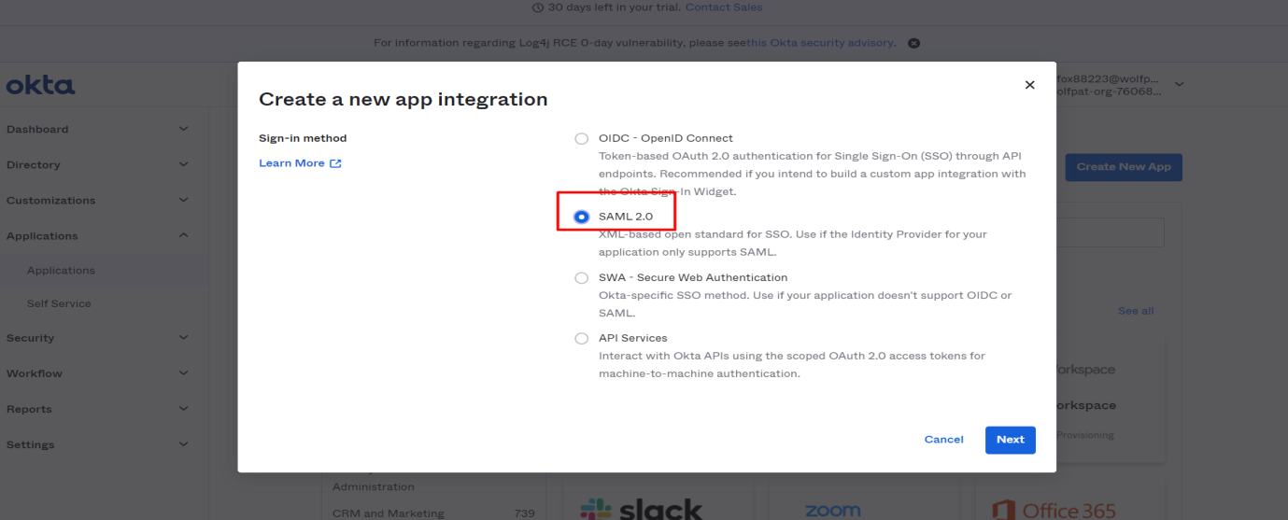Select the SAML 2.0 radio button

coord(582,217)
